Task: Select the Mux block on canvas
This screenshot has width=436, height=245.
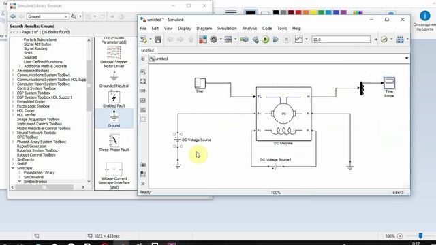Action: pos(362,88)
